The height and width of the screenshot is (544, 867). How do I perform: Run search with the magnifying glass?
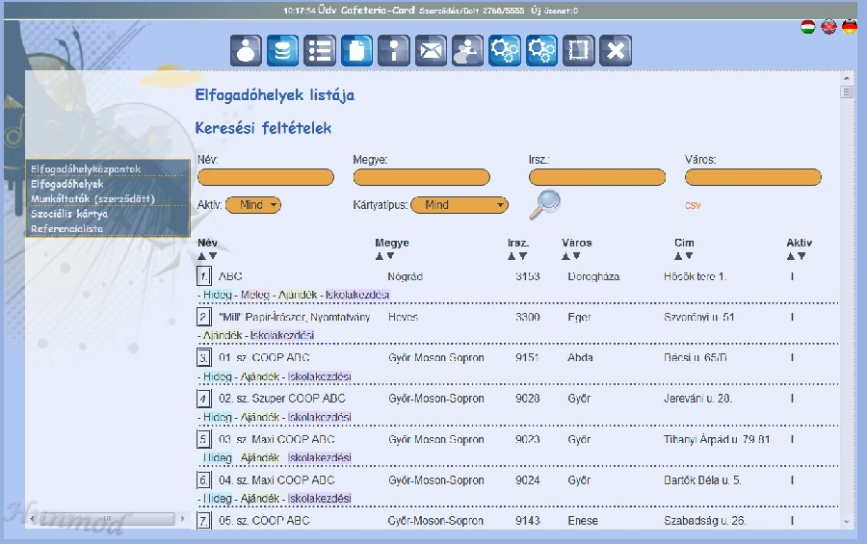(x=546, y=203)
